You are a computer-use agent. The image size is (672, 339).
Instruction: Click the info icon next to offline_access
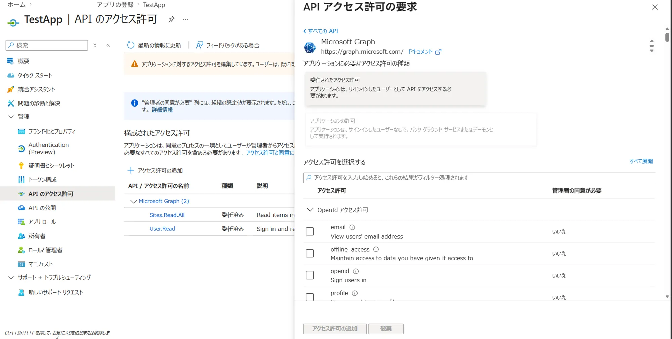point(376,249)
